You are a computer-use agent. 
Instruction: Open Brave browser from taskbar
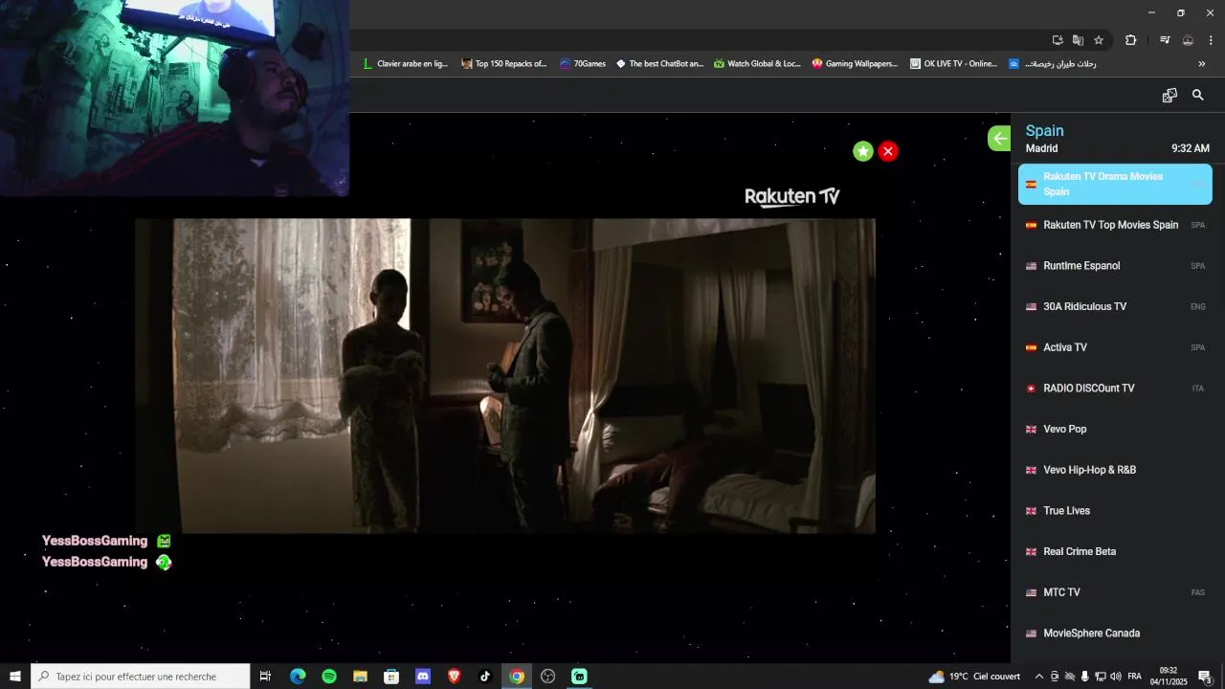tap(454, 677)
